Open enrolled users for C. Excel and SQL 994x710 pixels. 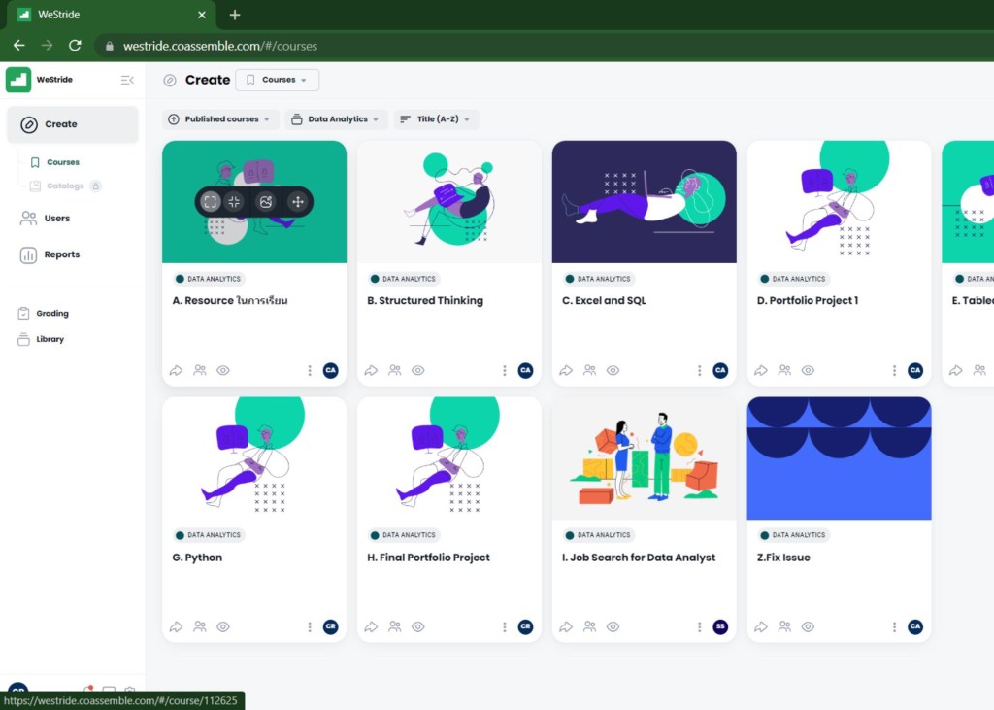pos(589,370)
